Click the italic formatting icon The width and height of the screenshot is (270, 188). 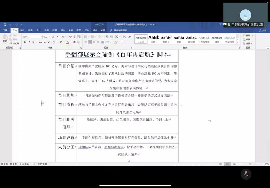29,42
